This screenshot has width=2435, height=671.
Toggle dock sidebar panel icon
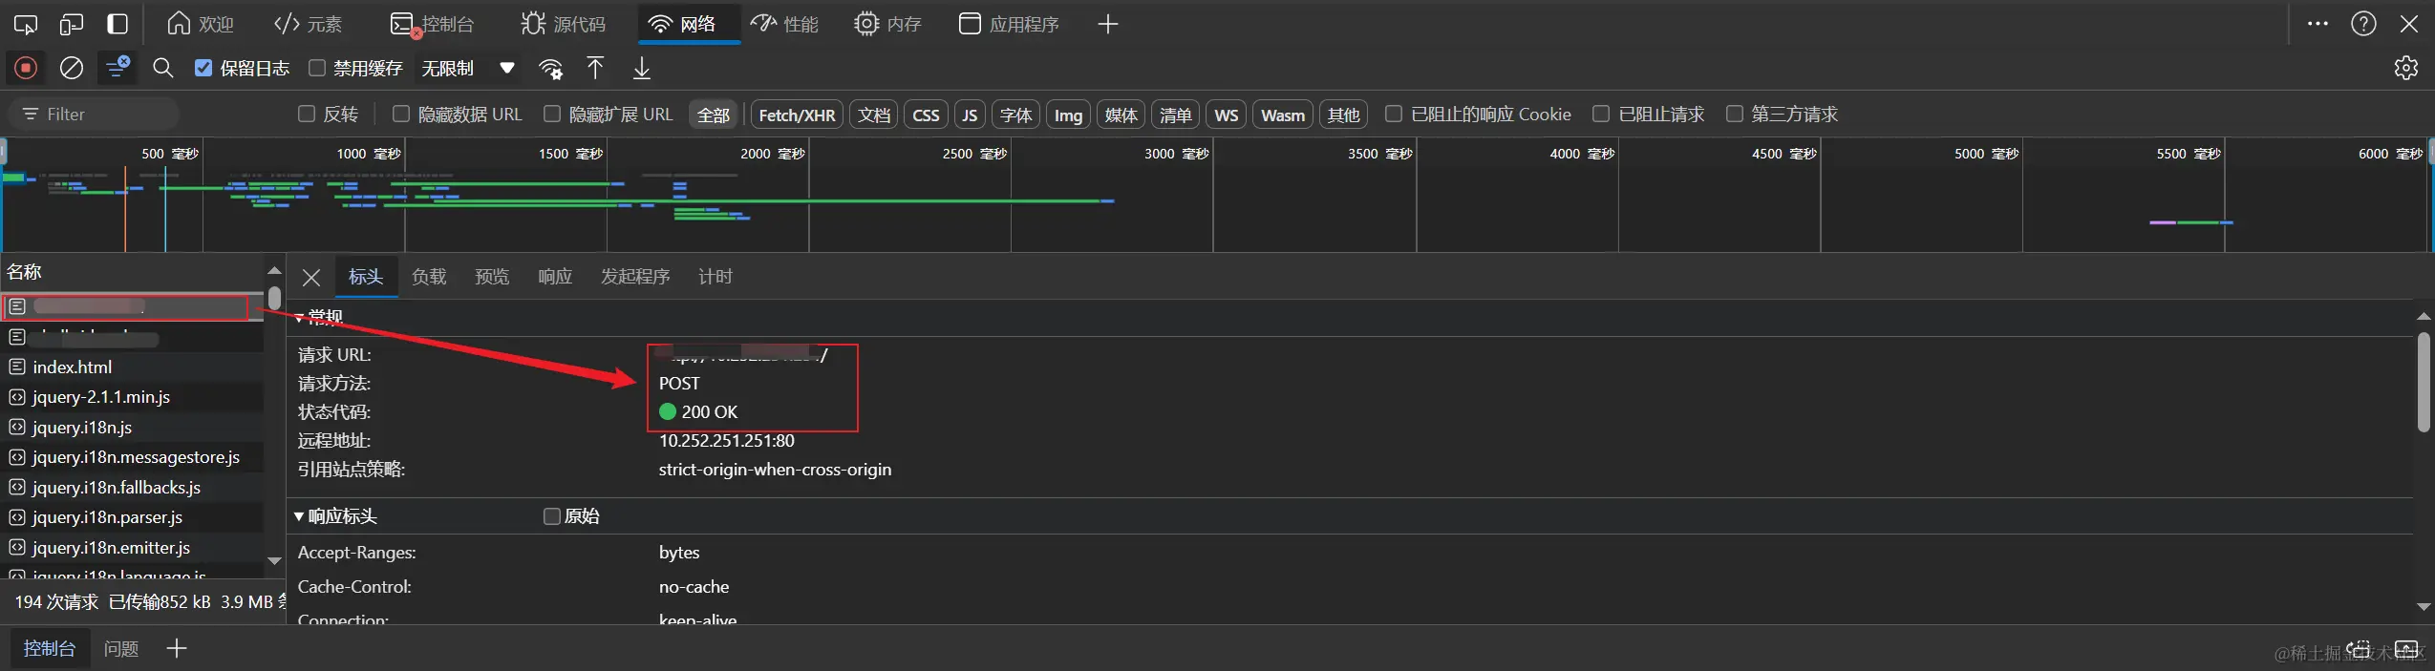[117, 24]
